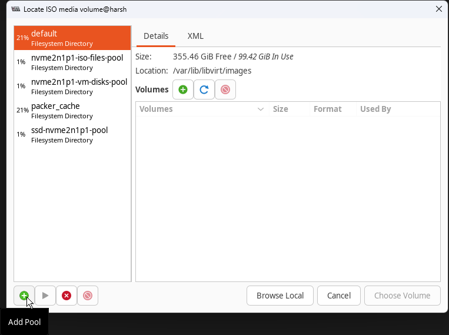Open the Details tab
The width and height of the screenshot is (449, 335).
click(x=156, y=36)
